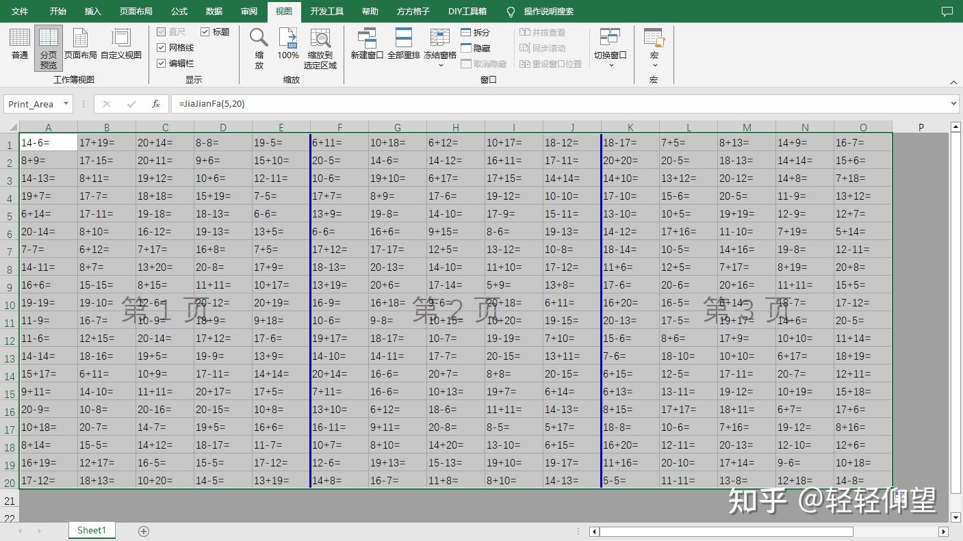Viewport: 963px width, 541px height.
Task: Open the Insert (插入) tab
Action: (92, 12)
